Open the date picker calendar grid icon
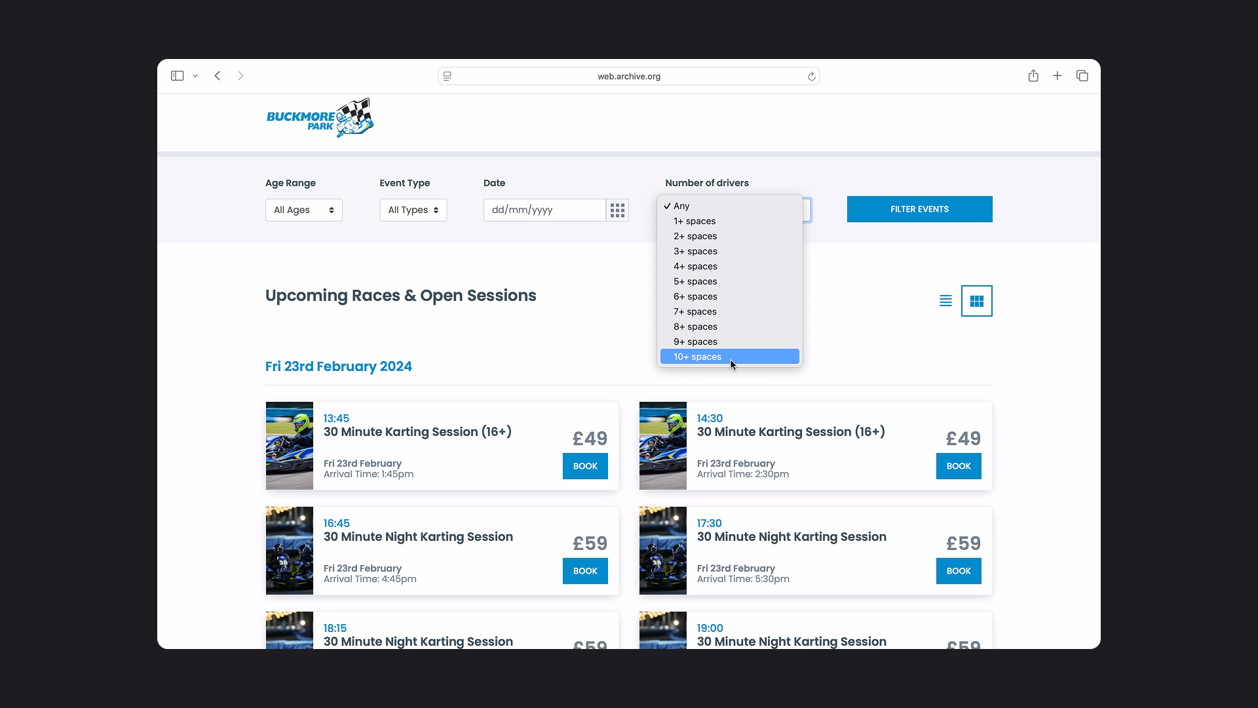 point(617,210)
